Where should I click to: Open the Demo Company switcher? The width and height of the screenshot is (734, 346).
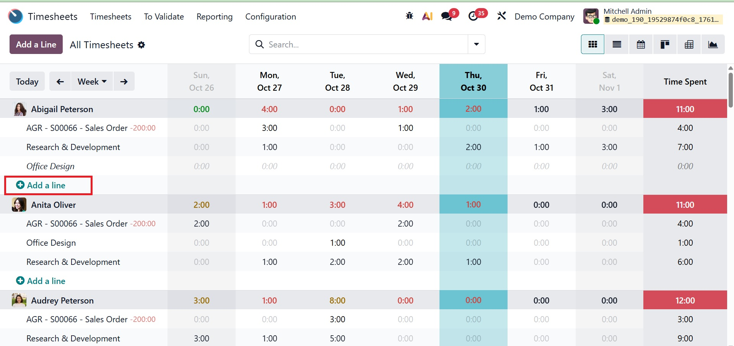click(x=544, y=16)
